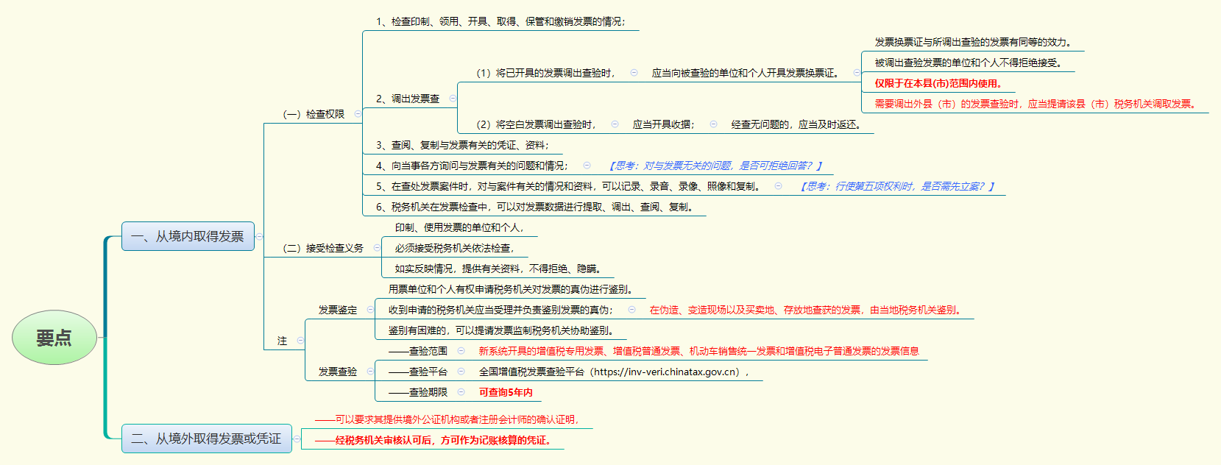Select the (二) 接受检查义务 node
This screenshot has width=1221, height=465.
click(x=323, y=248)
